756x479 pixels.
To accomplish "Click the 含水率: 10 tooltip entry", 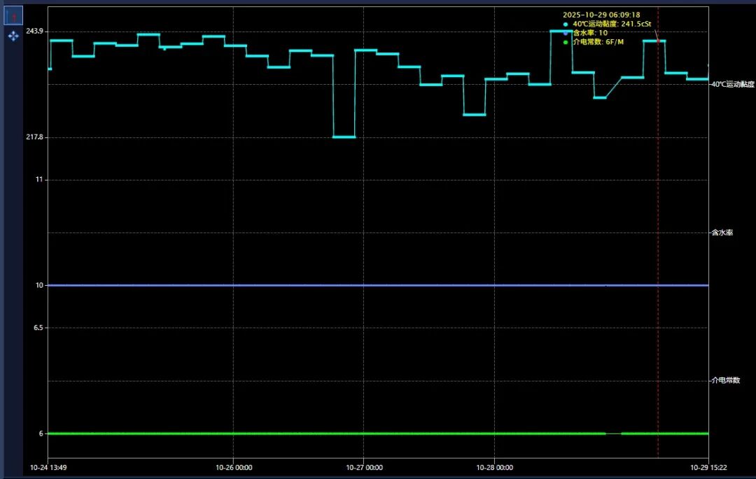I will pos(590,33).
